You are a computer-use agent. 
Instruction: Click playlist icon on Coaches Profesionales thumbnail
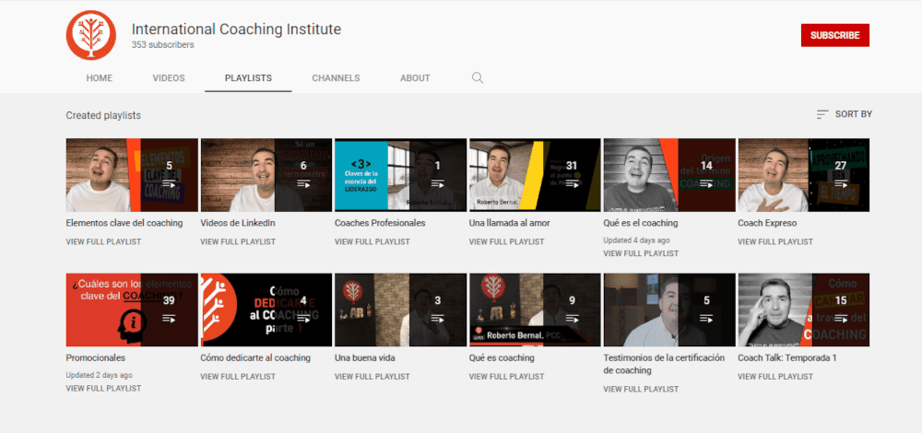(x=437, y=184)
